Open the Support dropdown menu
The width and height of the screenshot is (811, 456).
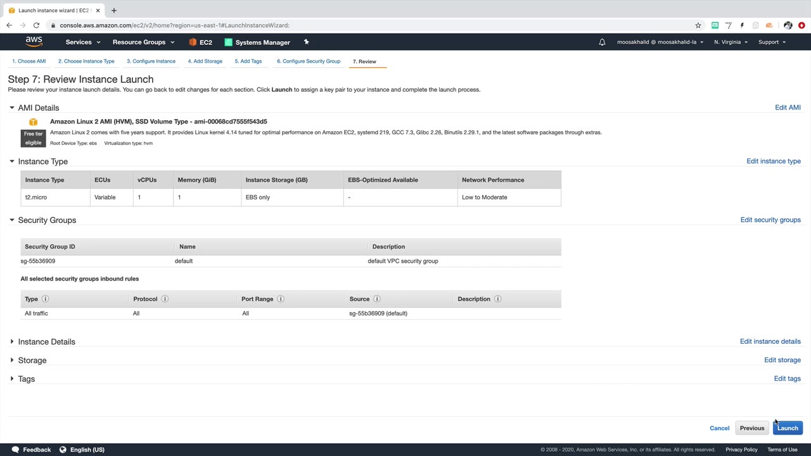772,42
